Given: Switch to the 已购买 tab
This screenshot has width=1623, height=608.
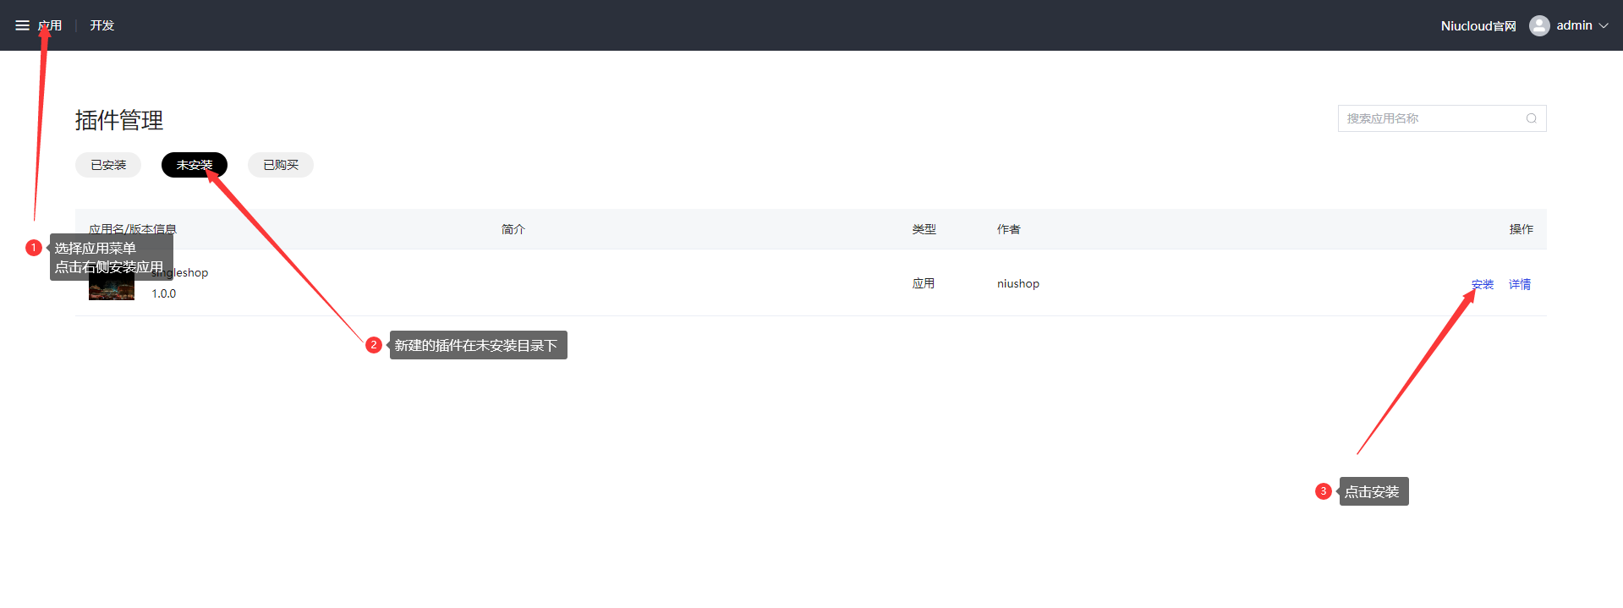Looking at the screenshot, I should click(281, 165).
